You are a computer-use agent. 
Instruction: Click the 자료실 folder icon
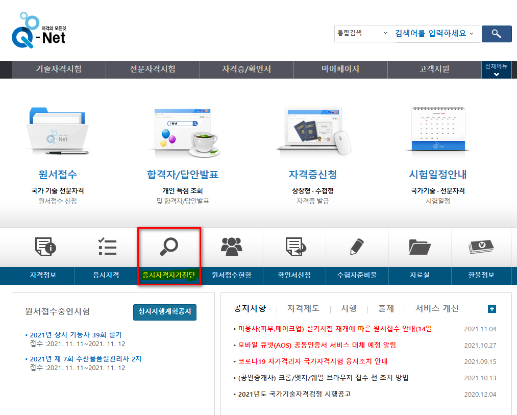pos(420,247)
